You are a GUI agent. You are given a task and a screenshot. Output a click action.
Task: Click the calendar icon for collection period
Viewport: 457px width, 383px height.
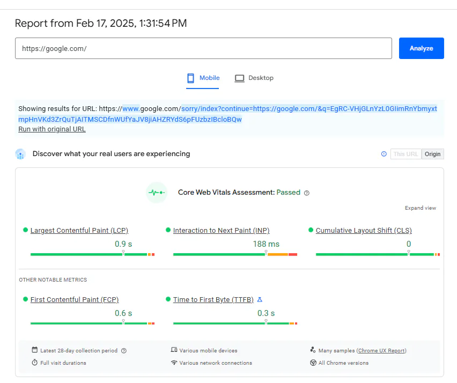(35, 350)
